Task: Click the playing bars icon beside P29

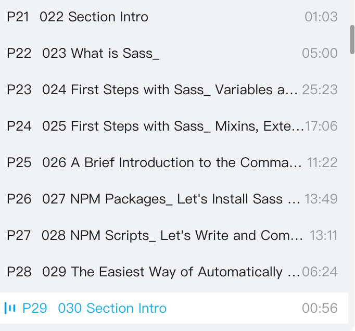Action: click(10, 308)
